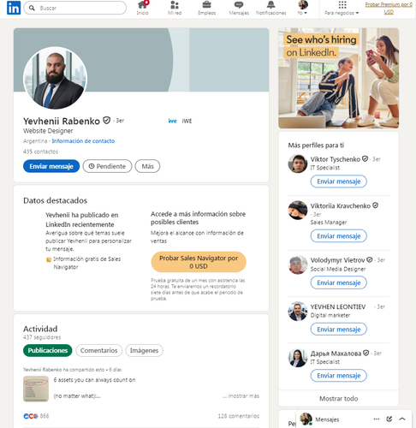Screen dimensions: 416x428
Task: Select Imágenes activity tab
Action: coord(144,350)
